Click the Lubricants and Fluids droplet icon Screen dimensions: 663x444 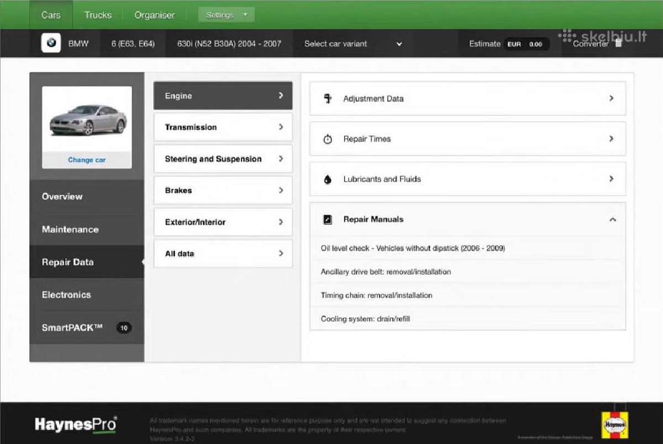pyautogui.click(x=328, y=179)
